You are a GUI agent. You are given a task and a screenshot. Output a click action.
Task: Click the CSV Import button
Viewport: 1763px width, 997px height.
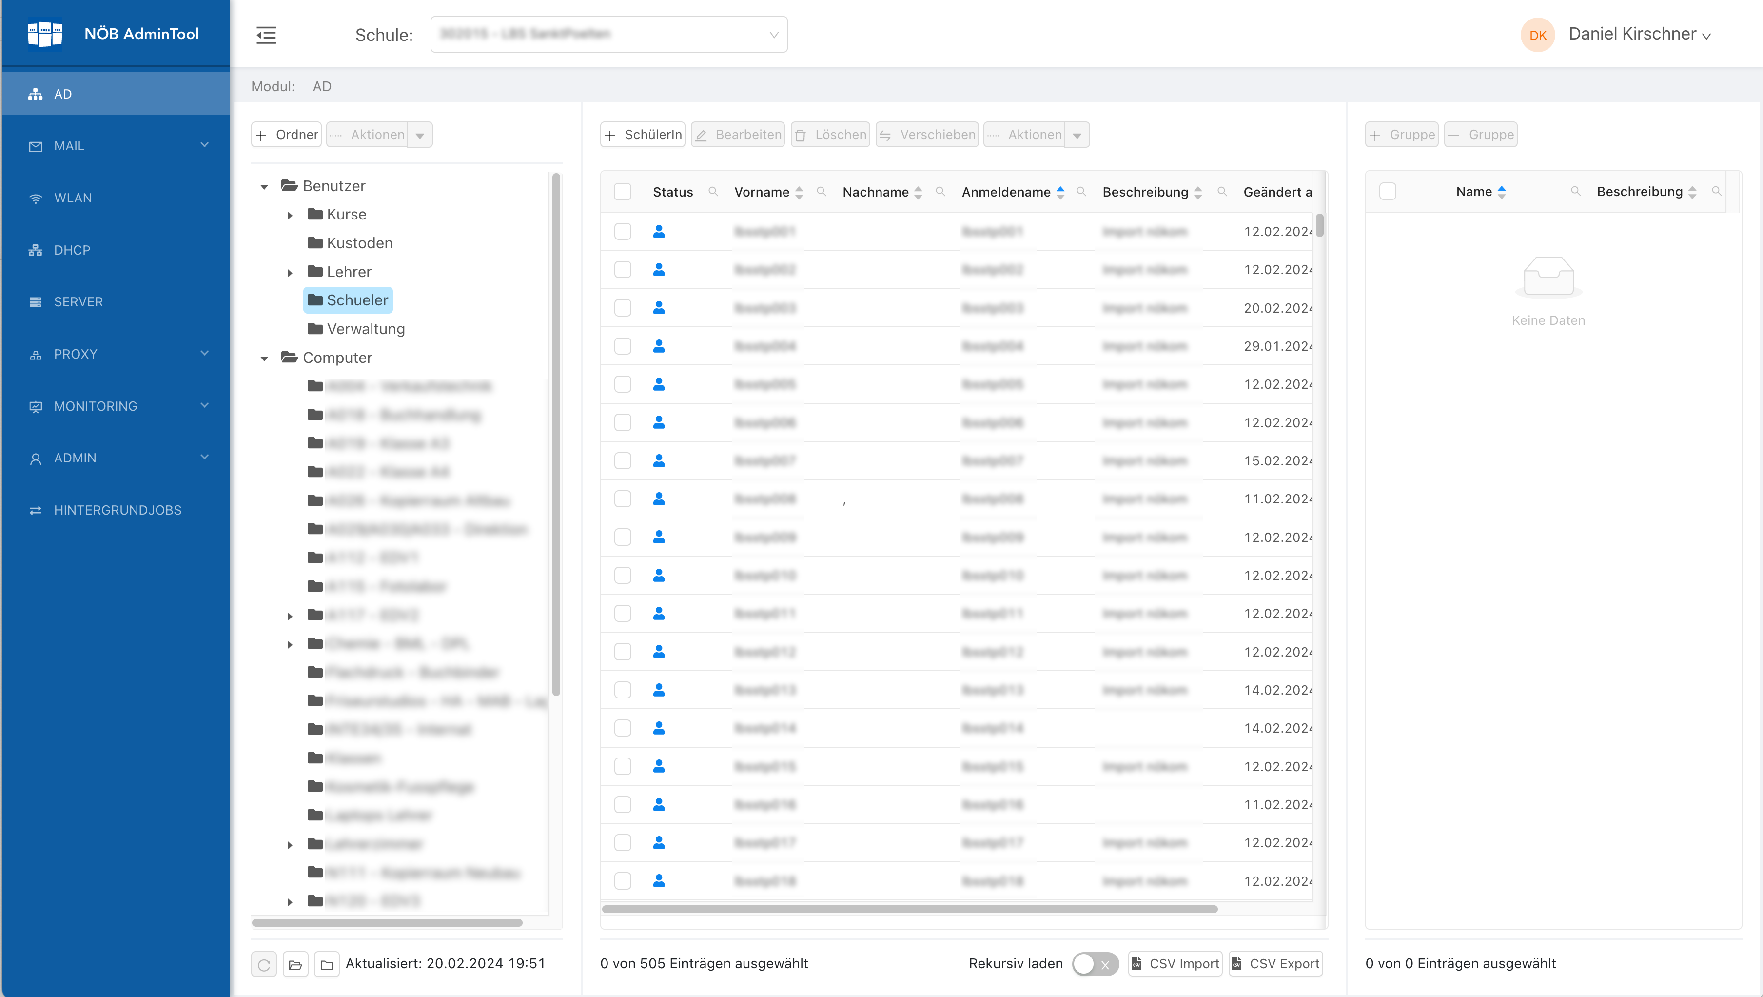click(1175, 964)
